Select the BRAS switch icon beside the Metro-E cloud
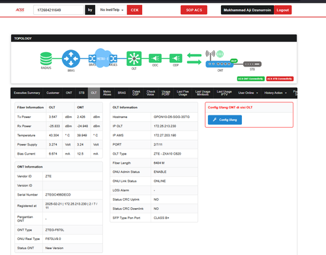Viewport: 326px width, 255px height. click(x=92, y=59)
